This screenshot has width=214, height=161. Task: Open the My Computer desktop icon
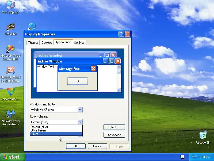[10, 7]
